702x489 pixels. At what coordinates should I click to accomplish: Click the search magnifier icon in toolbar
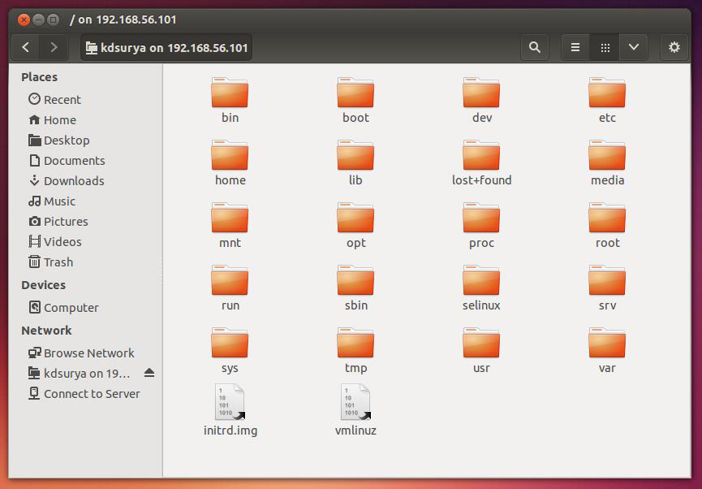click(534, 48)
